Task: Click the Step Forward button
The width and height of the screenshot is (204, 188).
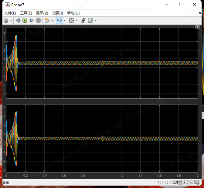Action: tap(32, 20)
